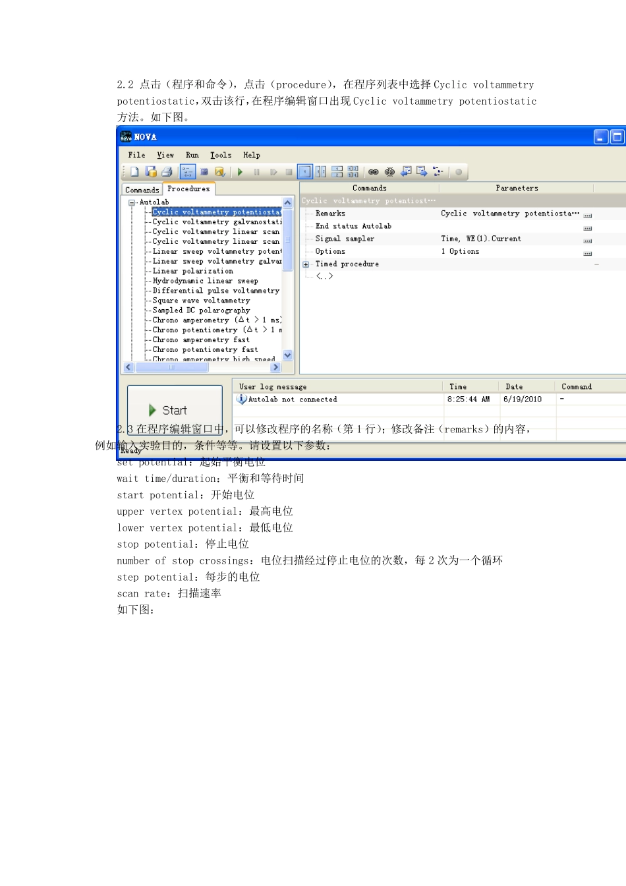Select Cyclic voltammetry potentiostatic procedure

point(217,212)
